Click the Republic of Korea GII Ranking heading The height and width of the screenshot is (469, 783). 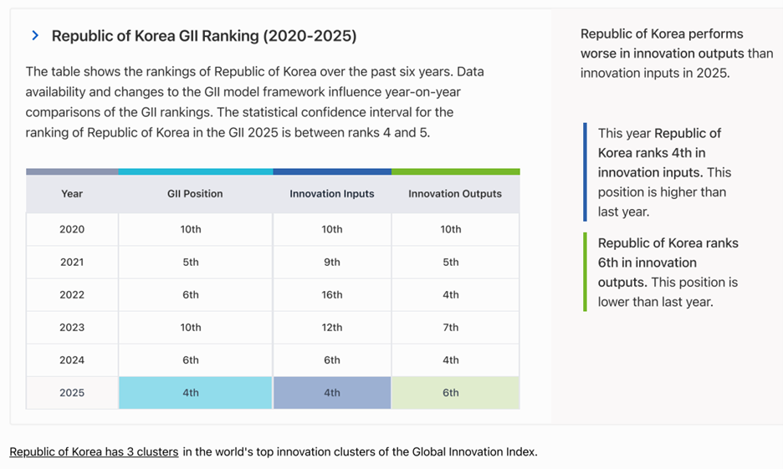pos(204,36)
